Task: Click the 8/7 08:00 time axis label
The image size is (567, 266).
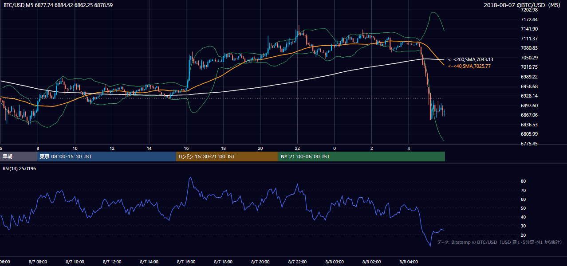Action: coord(38,262)
